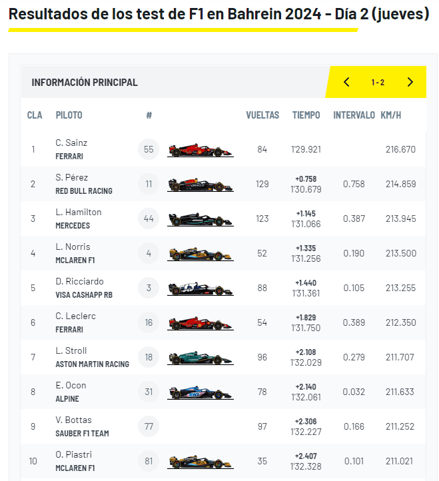Click Sainz's red Ferrari car image
Image resolution: width=439 pixels, height=481 pixels.
[x=201, y=150]
